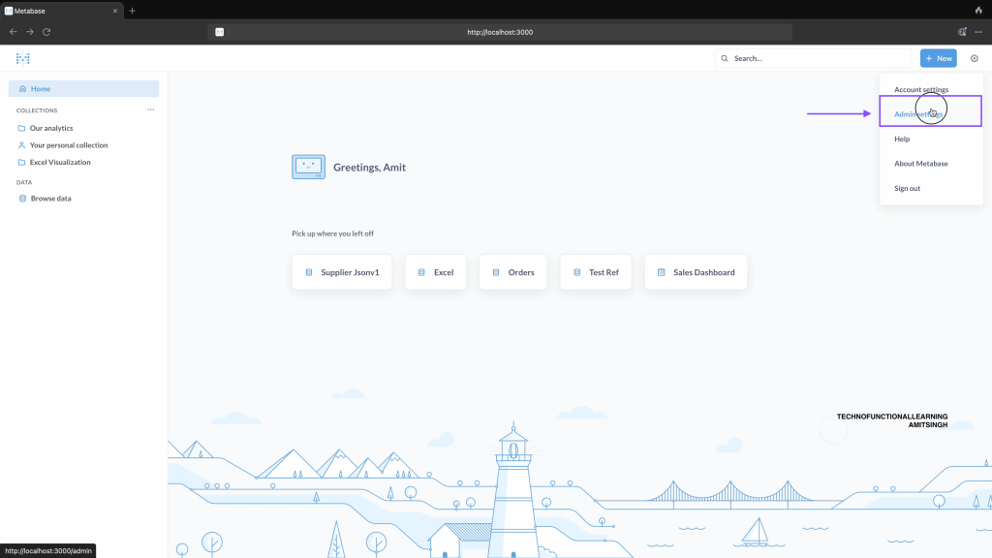Click the Metabot robot face icon
992x558 pixels.
308,167
